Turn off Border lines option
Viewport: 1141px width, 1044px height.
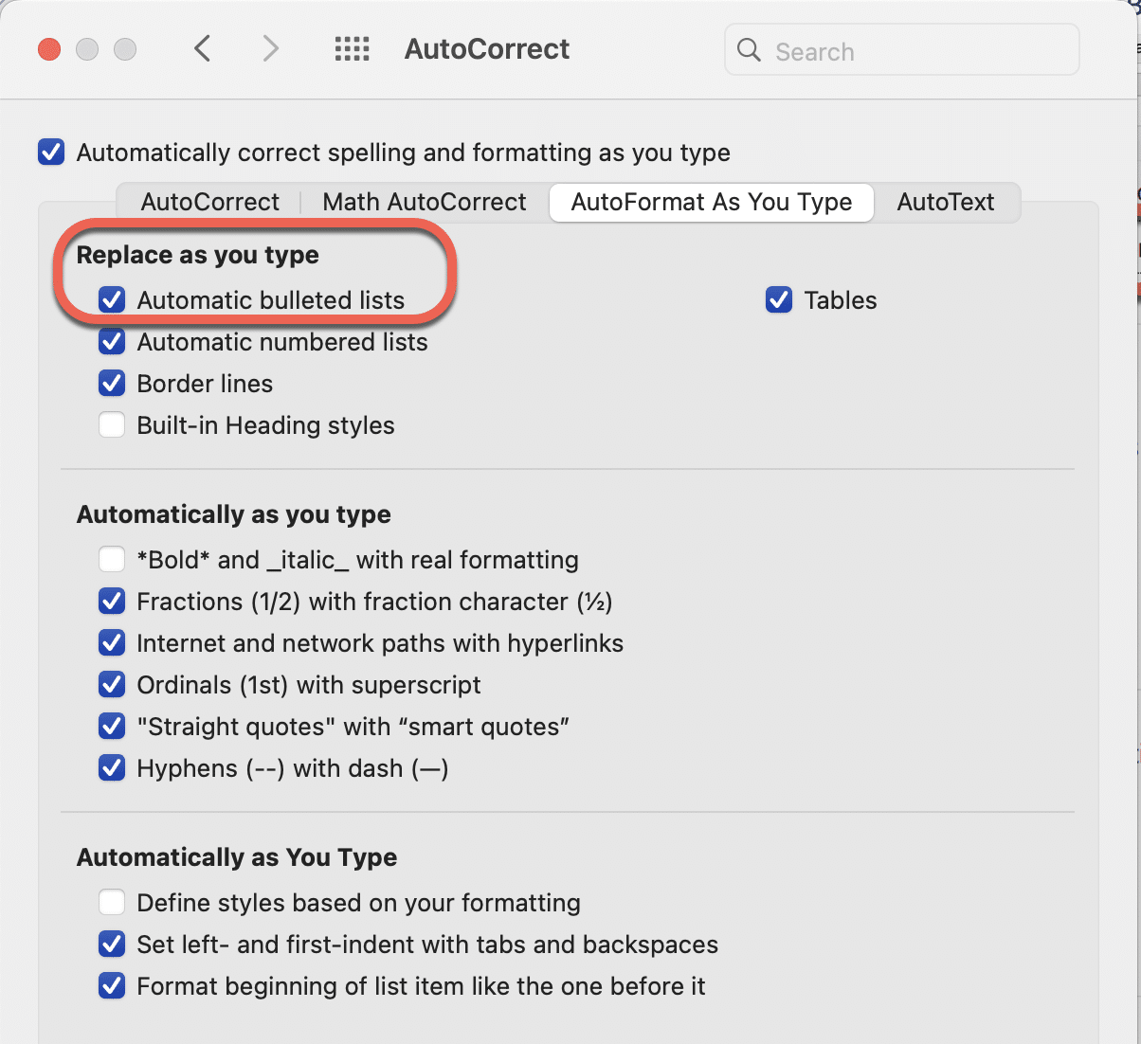[112, 384]
